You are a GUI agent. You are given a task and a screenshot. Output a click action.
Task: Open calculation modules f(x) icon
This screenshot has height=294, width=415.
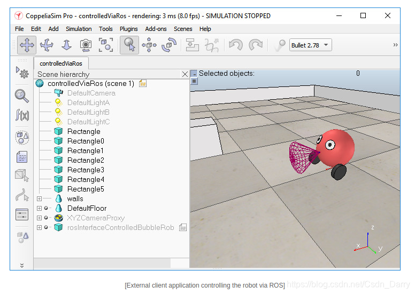pos(22,115)
